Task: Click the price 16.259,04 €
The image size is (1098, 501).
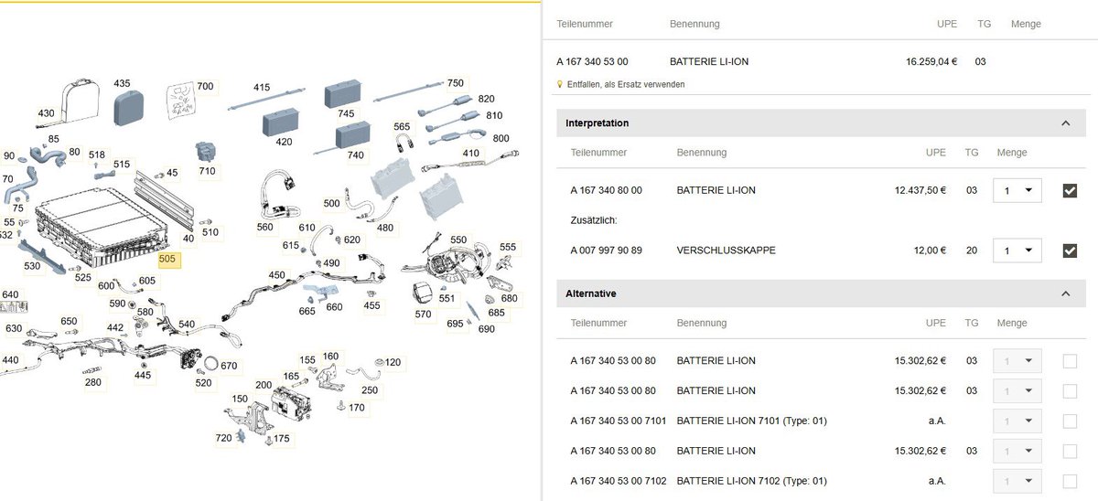Action: (x=931, y=62)
